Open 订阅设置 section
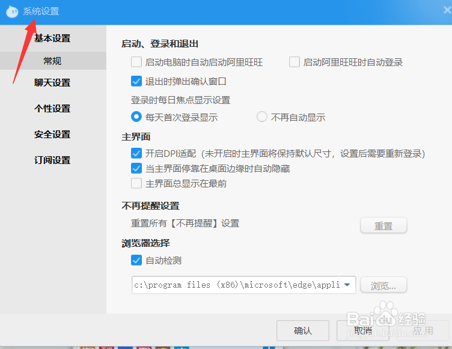This screenshot has width=452, height=349. pyautogui.click(x=52, y=160)
